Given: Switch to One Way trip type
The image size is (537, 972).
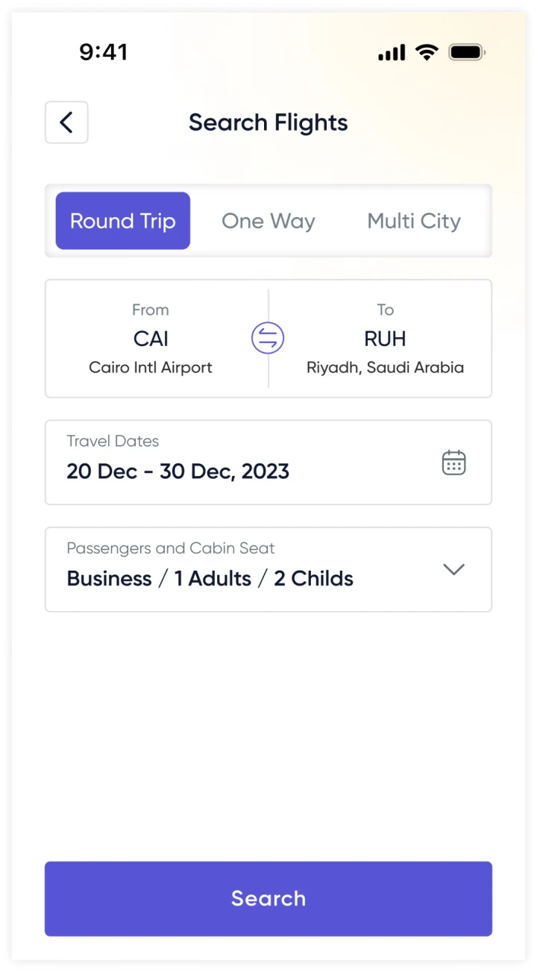Looking at the screenshot, I should click(268, 221).
